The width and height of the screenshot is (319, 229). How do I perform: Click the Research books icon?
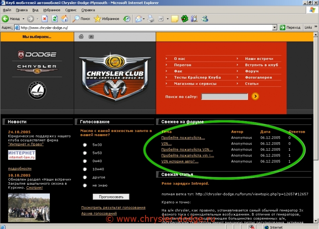click(x=194, y=19)
